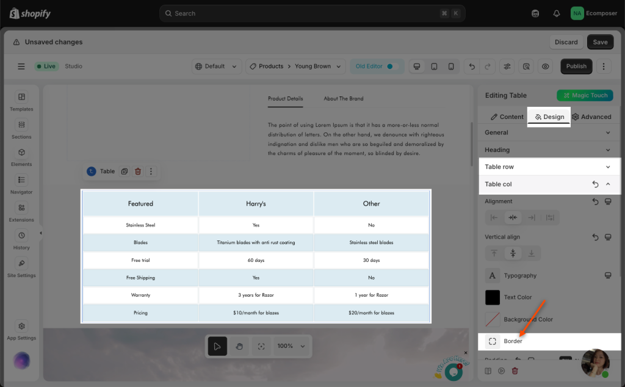The image size is (625, 387).
Task: Switch to the Content tab
Action: click(x=507, y=117)
